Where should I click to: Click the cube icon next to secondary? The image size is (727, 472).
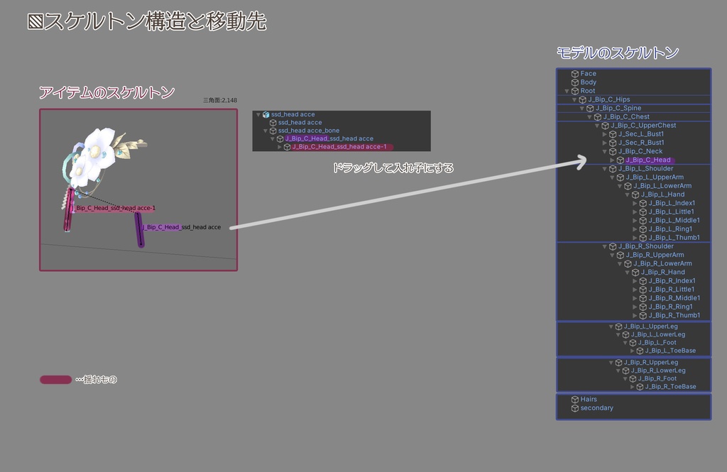point(575,409)
